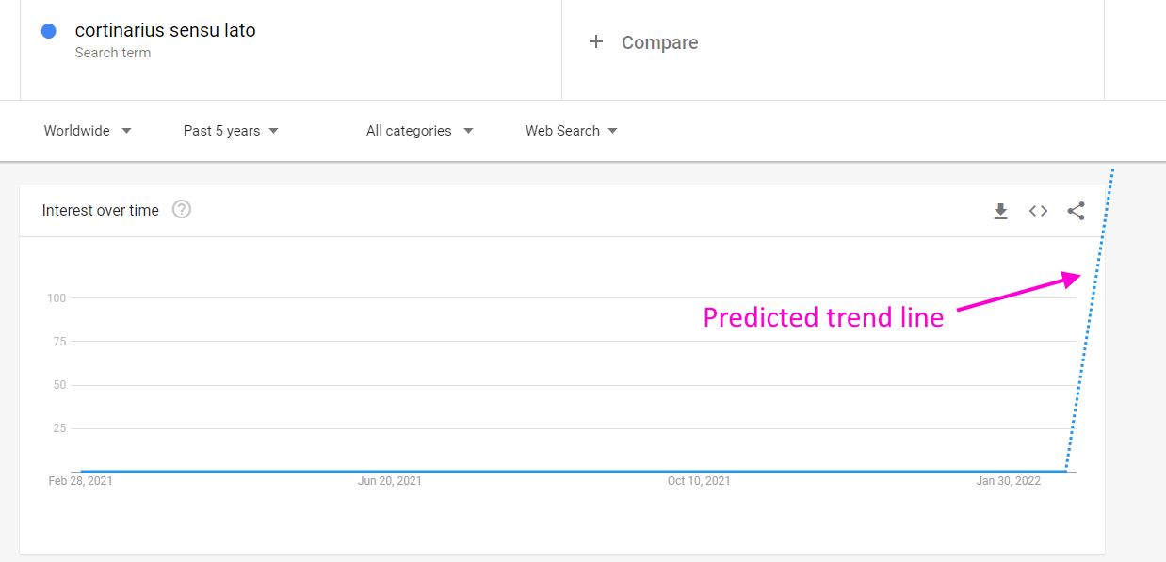The width and height of the screenshot is (1166, 562).
Task: Click the Interest over time heading
Action: click(x=101, y=210)
